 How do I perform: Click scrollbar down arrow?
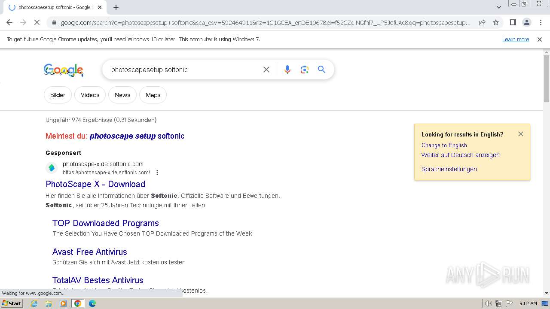coord(547,293)
